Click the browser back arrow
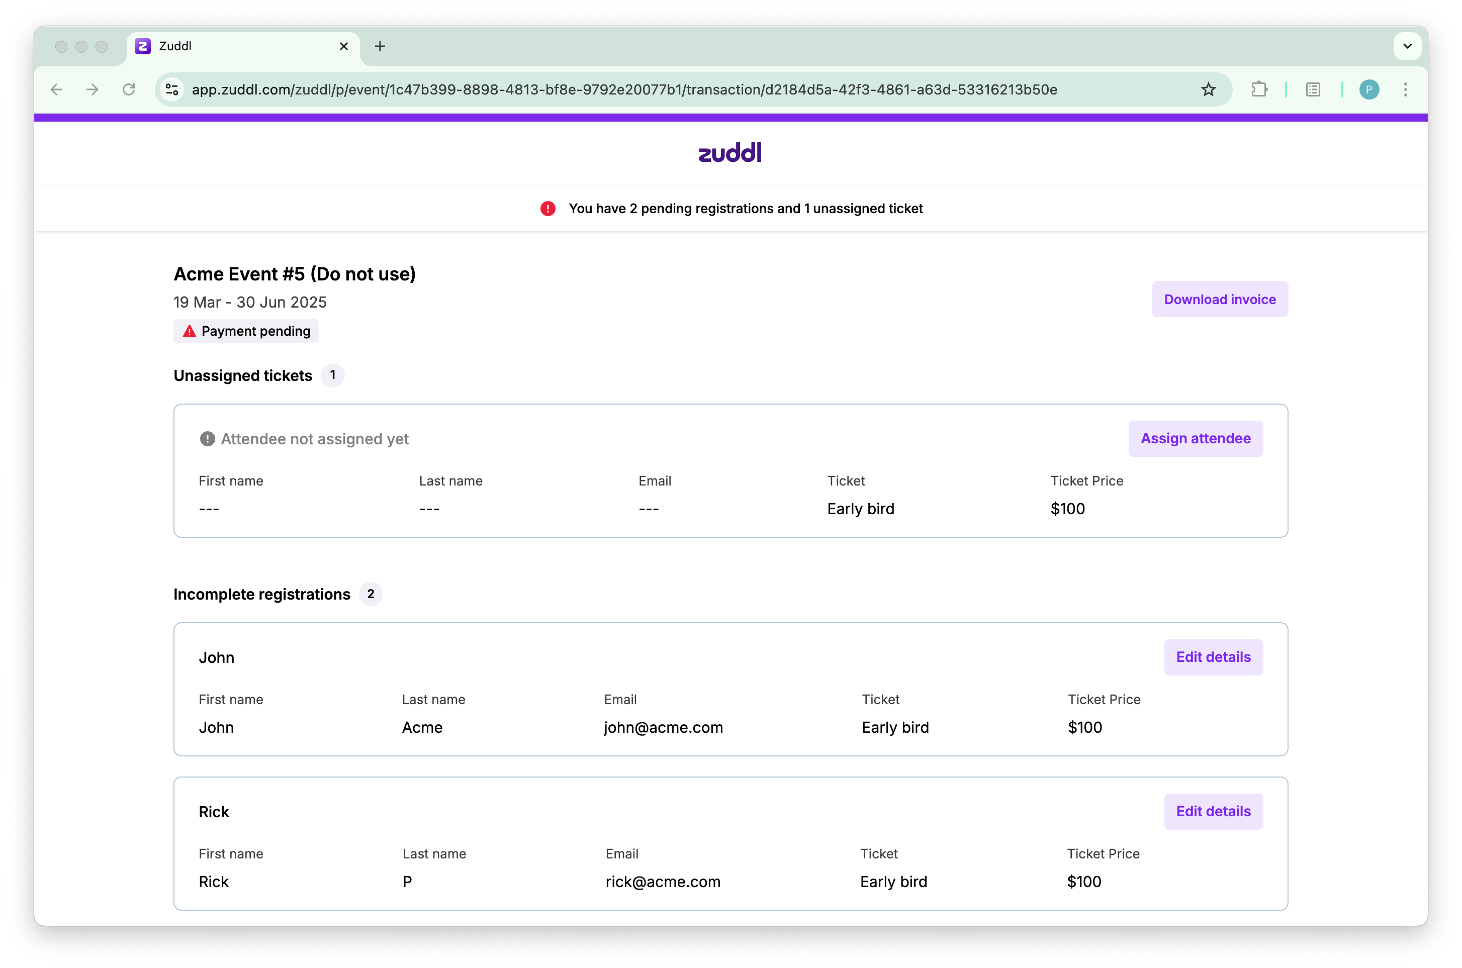Screen dimensions: 1462x968 point(57,89)
